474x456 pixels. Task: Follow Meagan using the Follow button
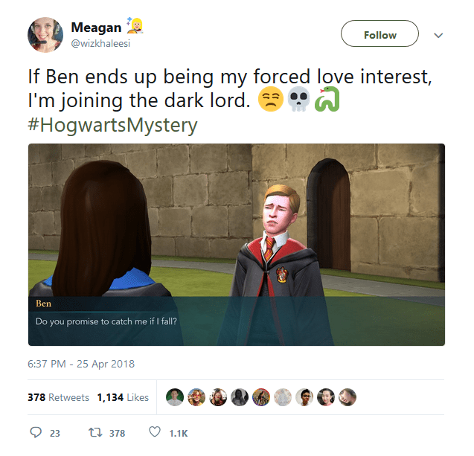379,33
